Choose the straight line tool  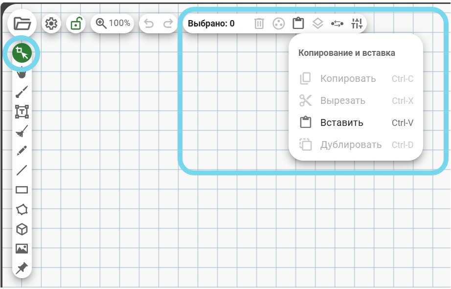(22, 170)
